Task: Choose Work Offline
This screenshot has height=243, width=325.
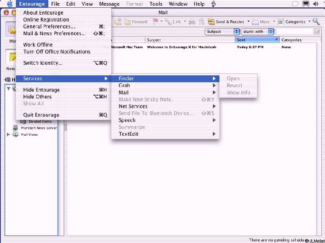Action: tap(64, 45)
